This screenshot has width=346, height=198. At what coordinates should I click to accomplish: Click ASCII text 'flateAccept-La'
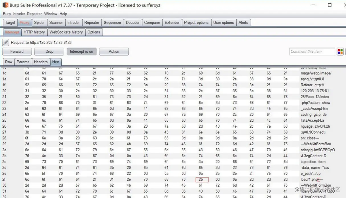point(312,120)
